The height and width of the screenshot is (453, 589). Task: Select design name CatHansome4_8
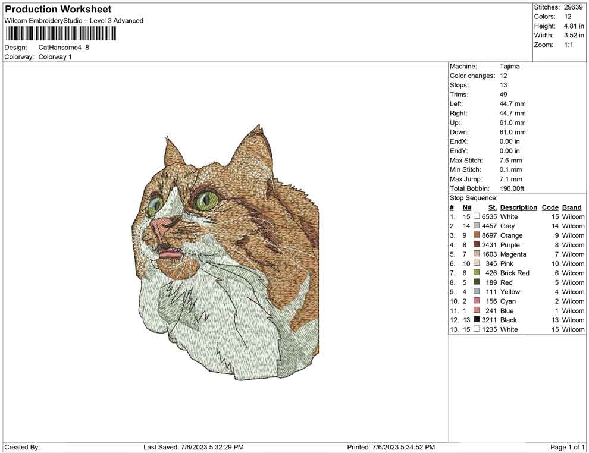pyautogui.click(x=64, y=48)
